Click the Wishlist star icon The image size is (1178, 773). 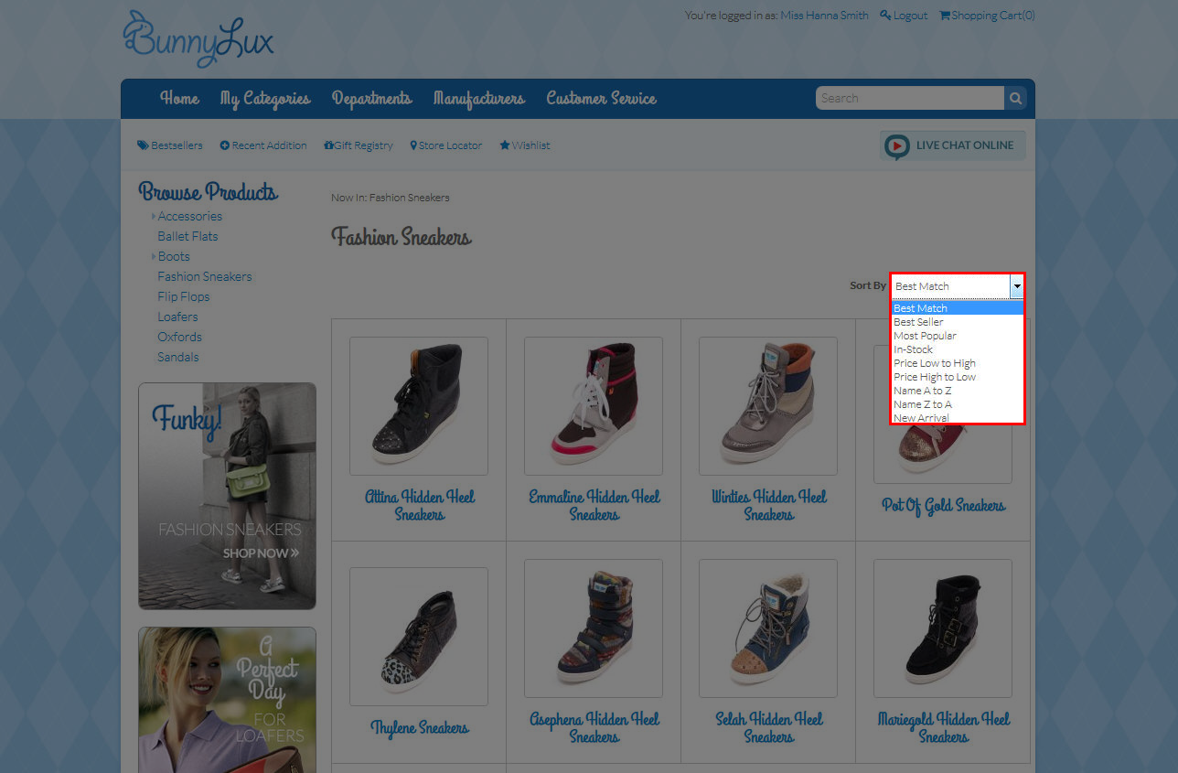click(504, 145)
